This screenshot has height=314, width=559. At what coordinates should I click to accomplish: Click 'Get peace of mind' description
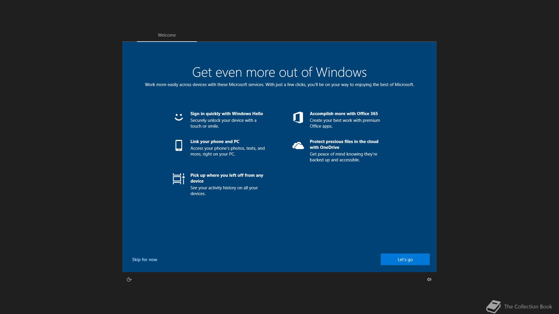[344, 157]
